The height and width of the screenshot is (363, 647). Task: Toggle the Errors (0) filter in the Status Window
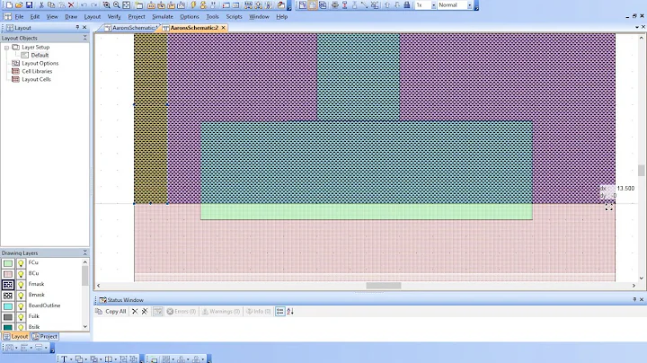pyautogui.click(x=182, y=312)
